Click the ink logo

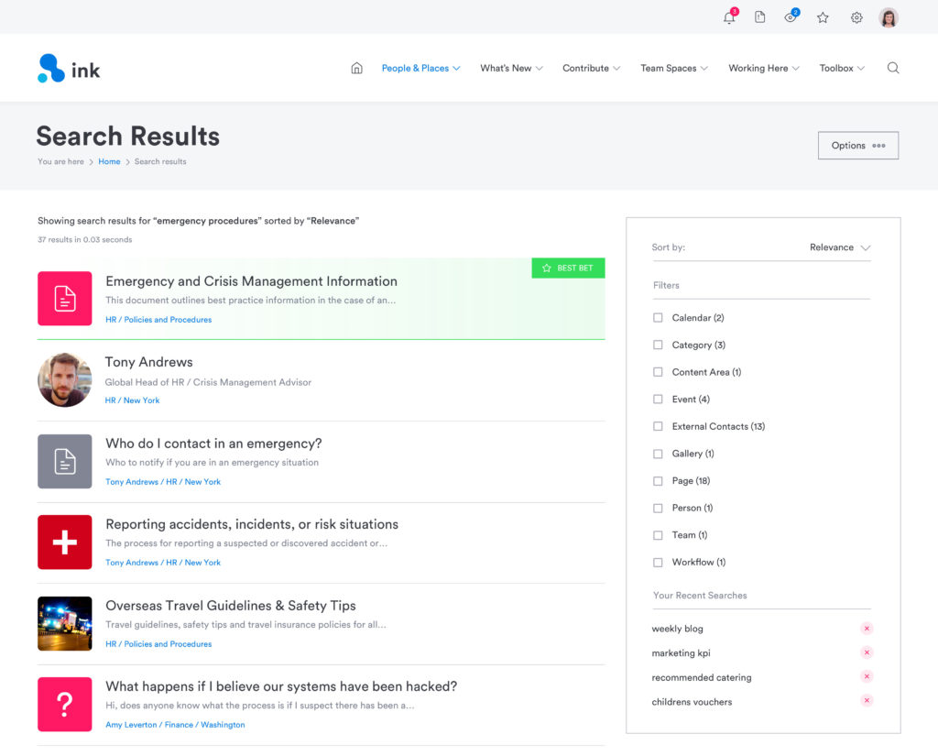pos(69,66)
